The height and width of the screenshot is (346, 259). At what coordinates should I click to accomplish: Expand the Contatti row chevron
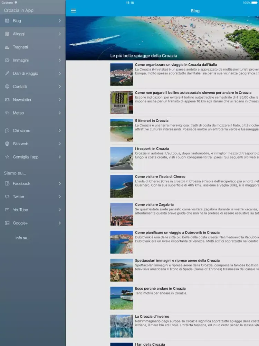click(x=60, y=86)
